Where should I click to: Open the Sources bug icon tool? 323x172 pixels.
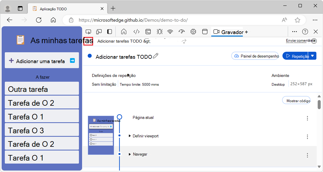(159, 31)
